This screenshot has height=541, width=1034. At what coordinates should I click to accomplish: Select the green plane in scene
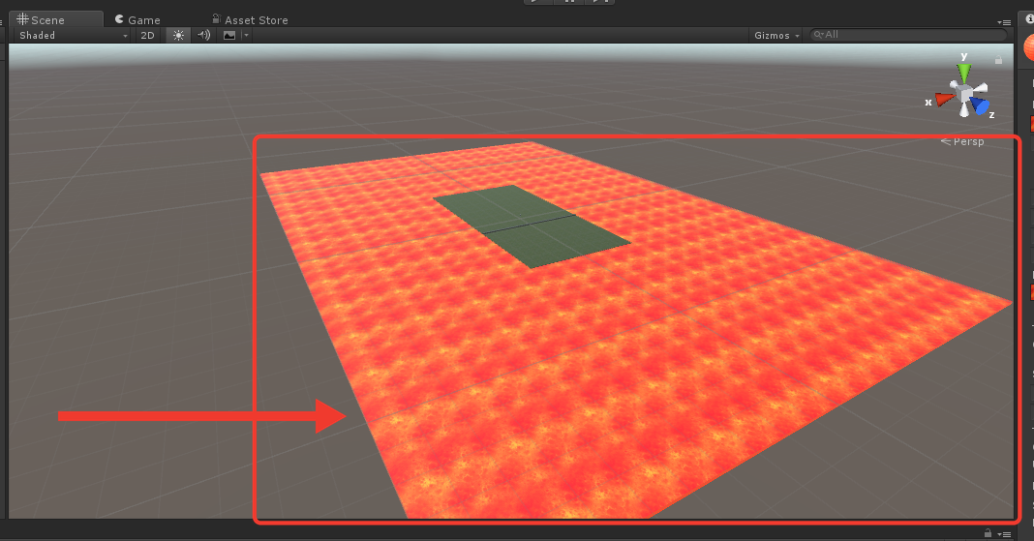pos(532,226)
